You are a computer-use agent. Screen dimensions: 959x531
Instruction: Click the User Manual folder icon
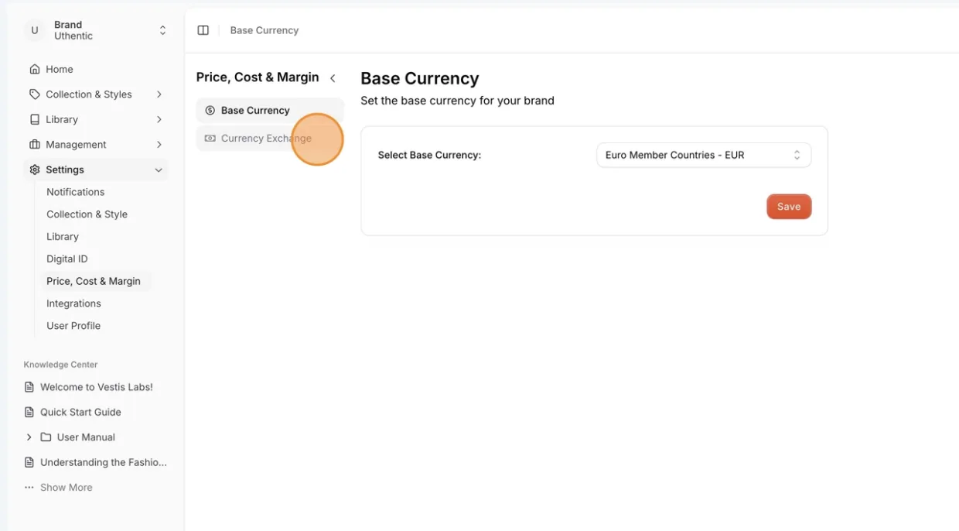tap(46, 437)
